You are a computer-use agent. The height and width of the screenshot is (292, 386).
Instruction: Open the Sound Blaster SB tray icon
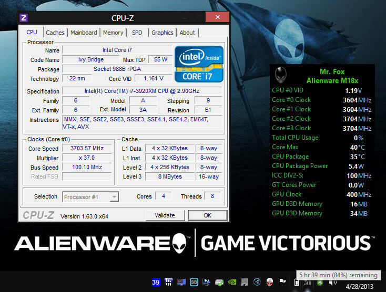194,282
